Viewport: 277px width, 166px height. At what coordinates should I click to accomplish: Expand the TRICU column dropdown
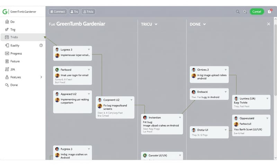(x=156, y=24)
